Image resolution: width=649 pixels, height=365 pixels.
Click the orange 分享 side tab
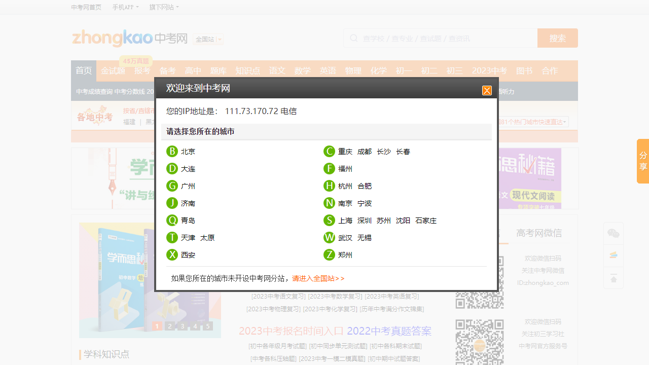tap(643, 161)
